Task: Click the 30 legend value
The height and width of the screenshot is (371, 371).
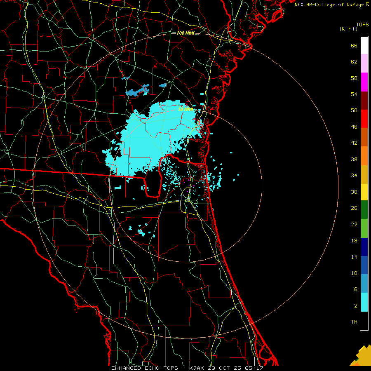Action: coord(354,192)
